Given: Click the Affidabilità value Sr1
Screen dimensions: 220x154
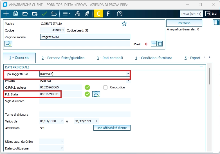Looking at the screenshot, I should point(42,128).
